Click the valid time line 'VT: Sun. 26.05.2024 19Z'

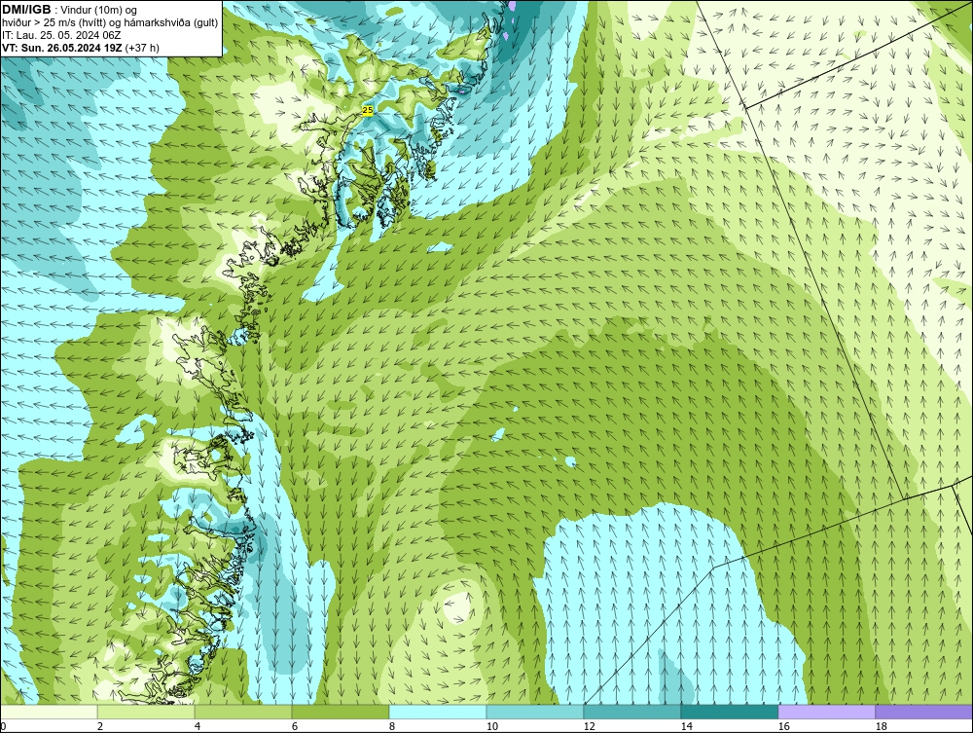[x=62, y=48]
